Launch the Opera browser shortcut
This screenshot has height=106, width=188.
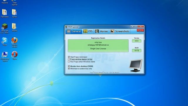coord(14,55)
